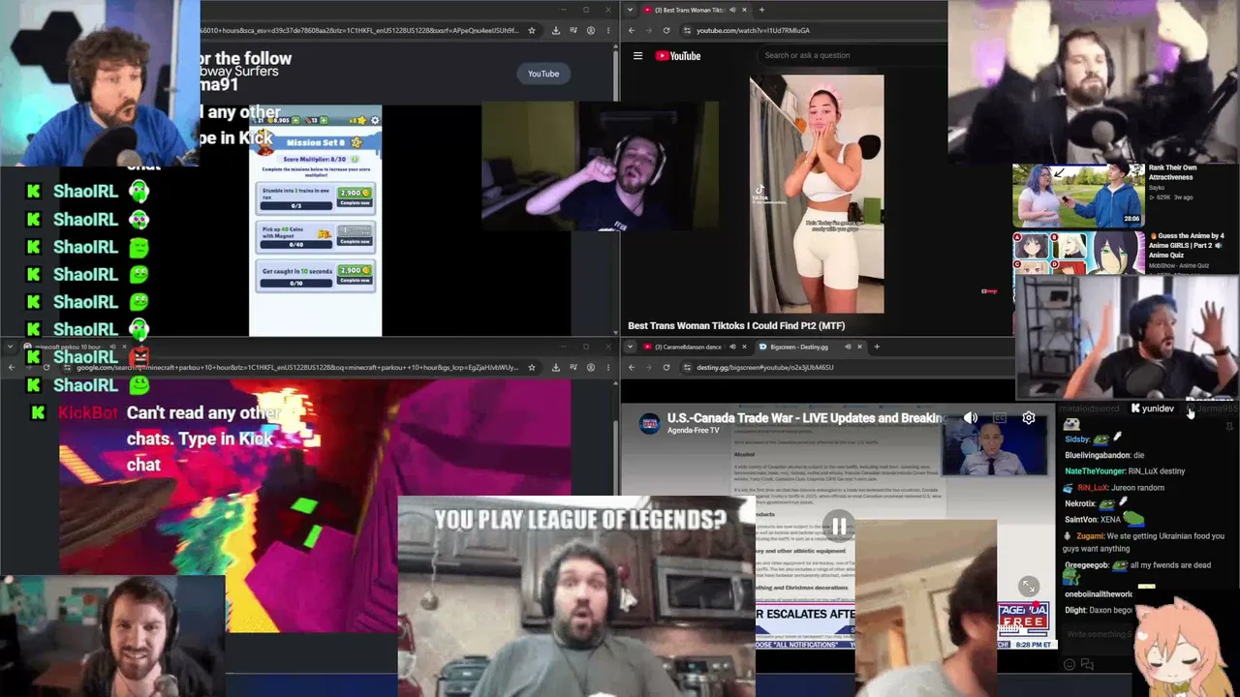Close the Caramelldansen dance tab

[x=744, y=347]
